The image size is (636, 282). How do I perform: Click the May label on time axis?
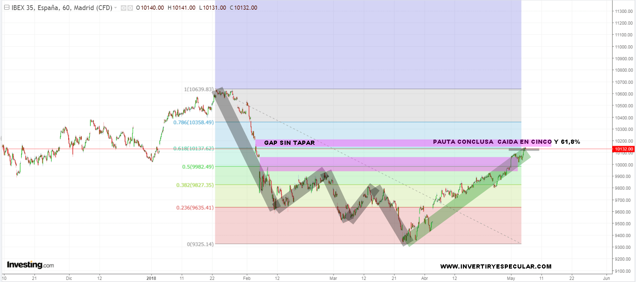point(511,278)
